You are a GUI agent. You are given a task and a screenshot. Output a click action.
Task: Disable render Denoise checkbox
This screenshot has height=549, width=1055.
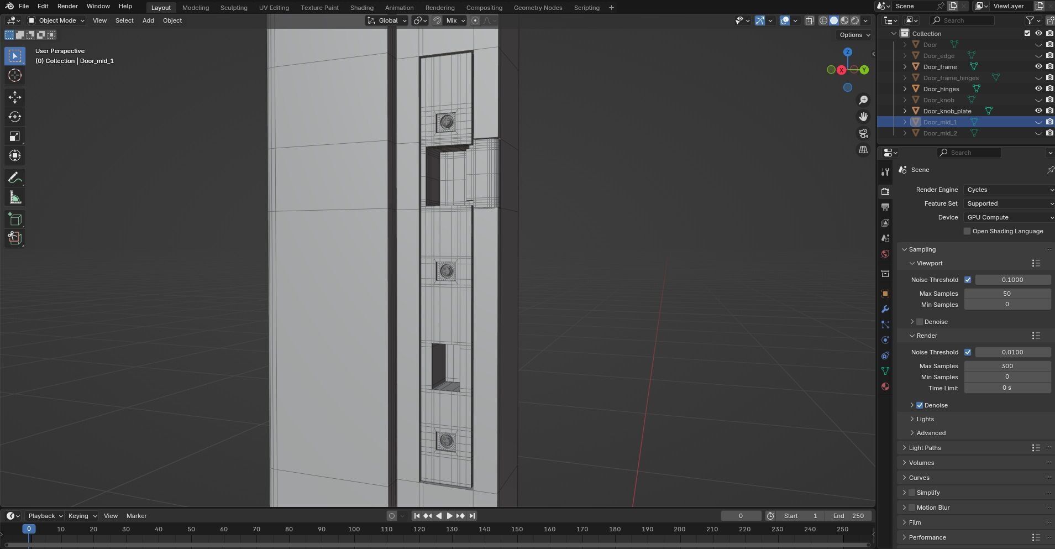[x=920, y=405]
